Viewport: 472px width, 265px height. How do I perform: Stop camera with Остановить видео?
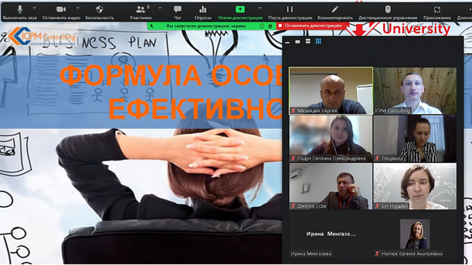[x=61, y=12]
